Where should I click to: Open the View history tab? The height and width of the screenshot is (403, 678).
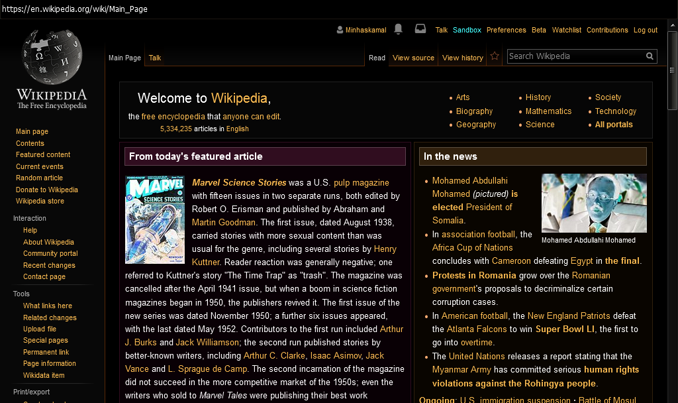pyautogui.click(x=463, y=58)
